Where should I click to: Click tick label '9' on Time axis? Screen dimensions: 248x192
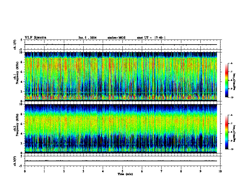(x=200, y=171)
